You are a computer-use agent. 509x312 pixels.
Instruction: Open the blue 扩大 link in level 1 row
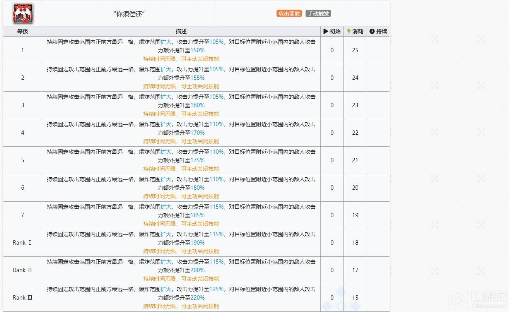click(x=166, y=42)
